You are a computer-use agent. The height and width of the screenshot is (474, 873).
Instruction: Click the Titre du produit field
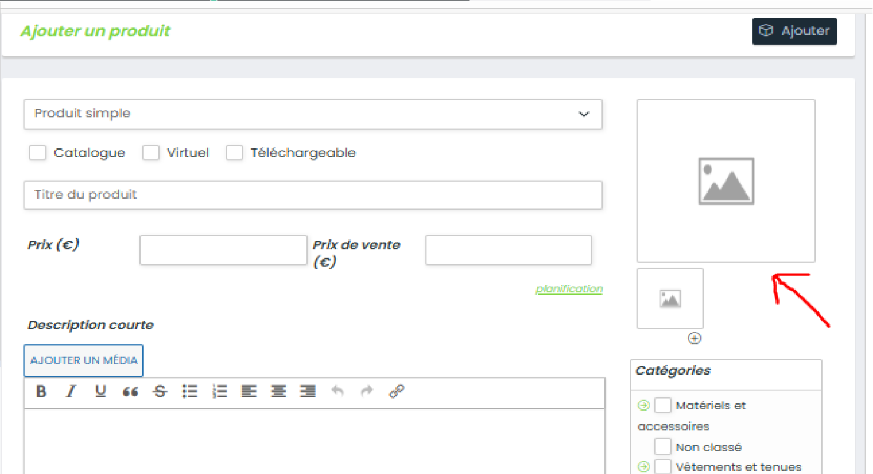(313, 195)
